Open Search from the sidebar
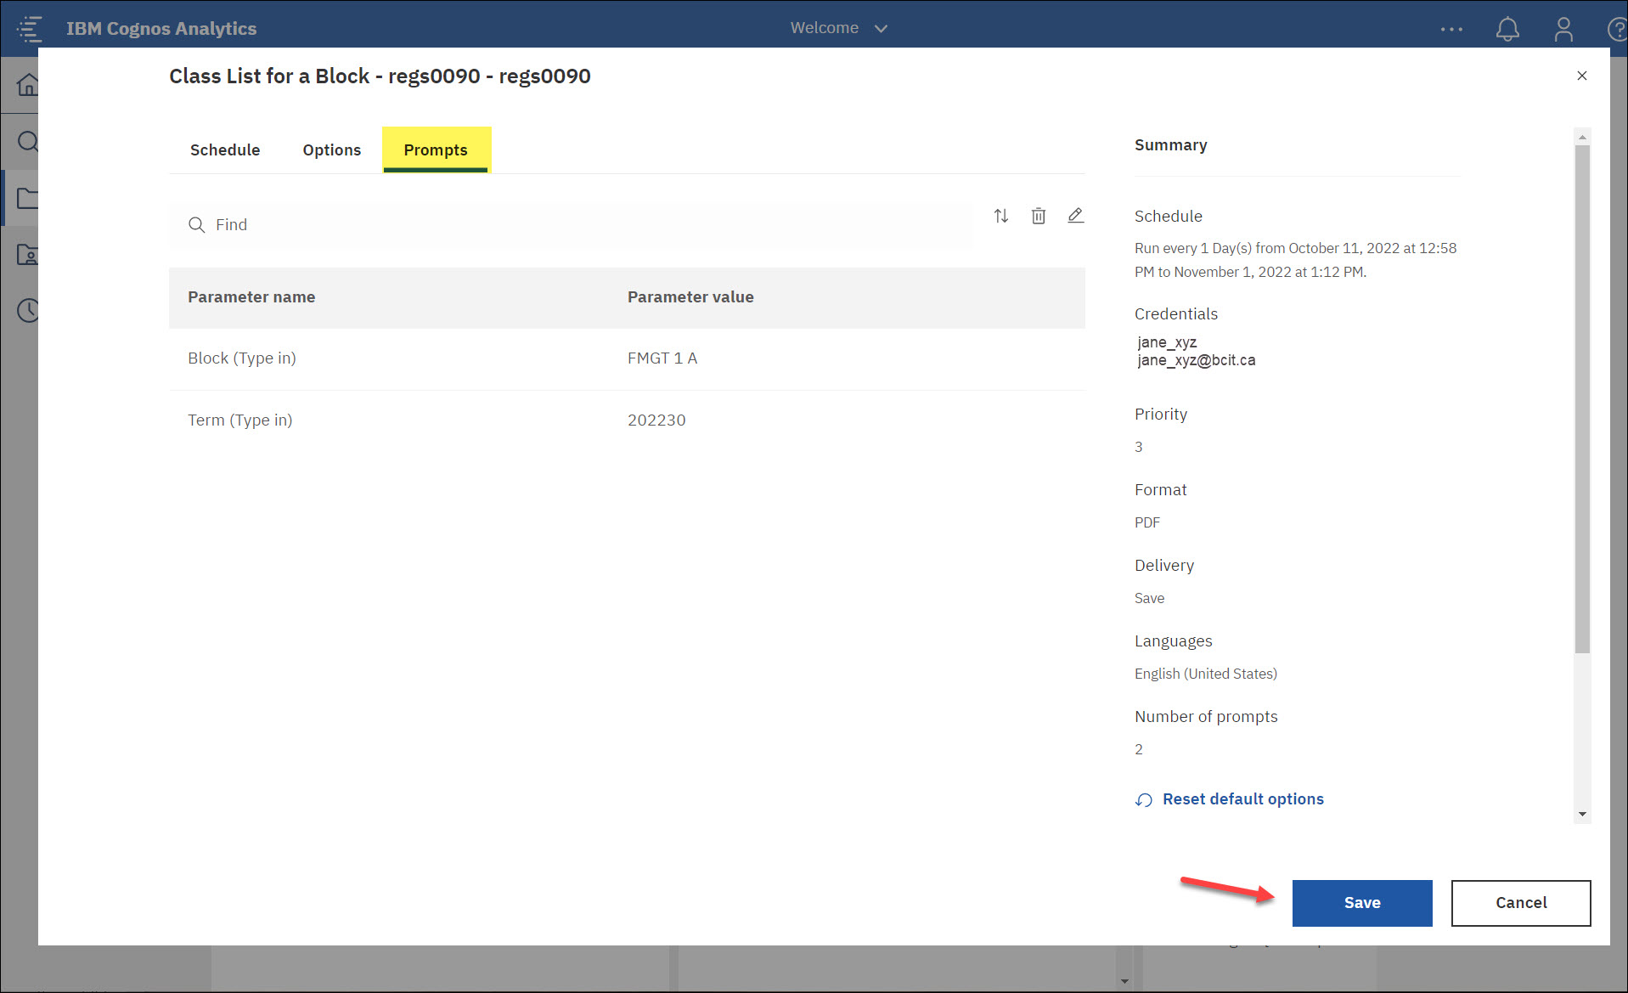Screen dimensions: 1628x993 28,141
